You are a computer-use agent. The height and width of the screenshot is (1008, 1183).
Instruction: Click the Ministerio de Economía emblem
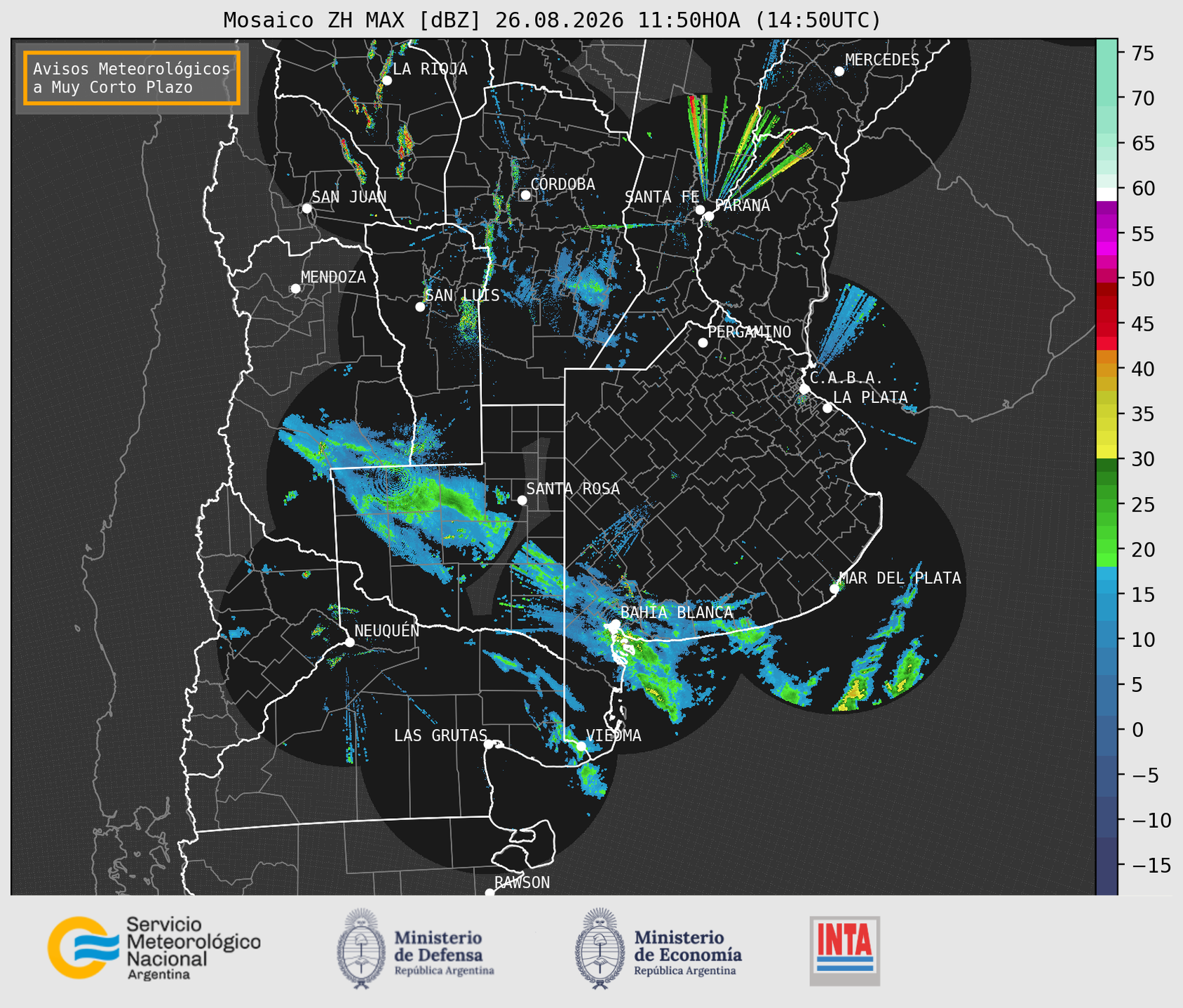(600, 948)
